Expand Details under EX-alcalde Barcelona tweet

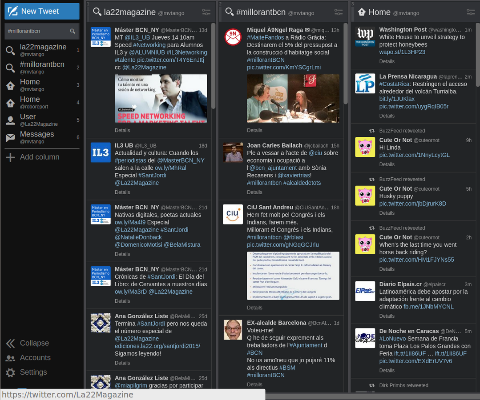[x=255, y=385]
